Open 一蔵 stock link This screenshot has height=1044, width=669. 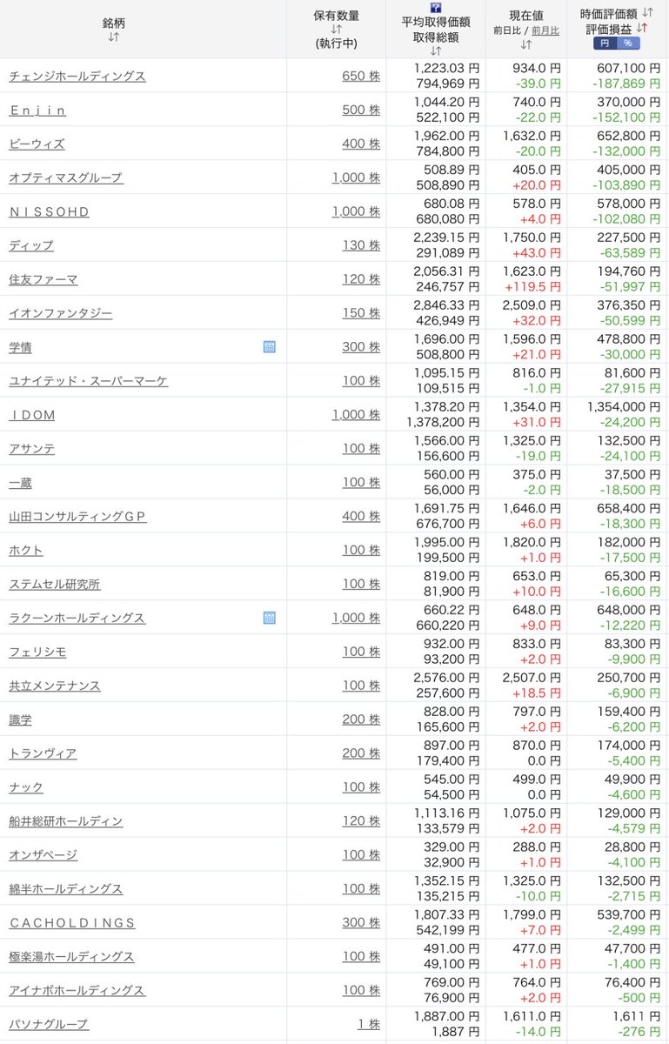[x=20, y=483]
